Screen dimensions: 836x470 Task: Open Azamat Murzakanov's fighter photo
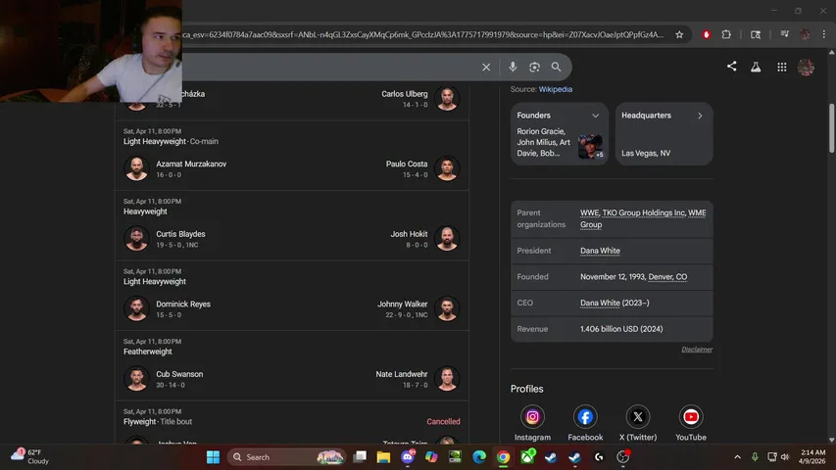[x=136, y=168]
